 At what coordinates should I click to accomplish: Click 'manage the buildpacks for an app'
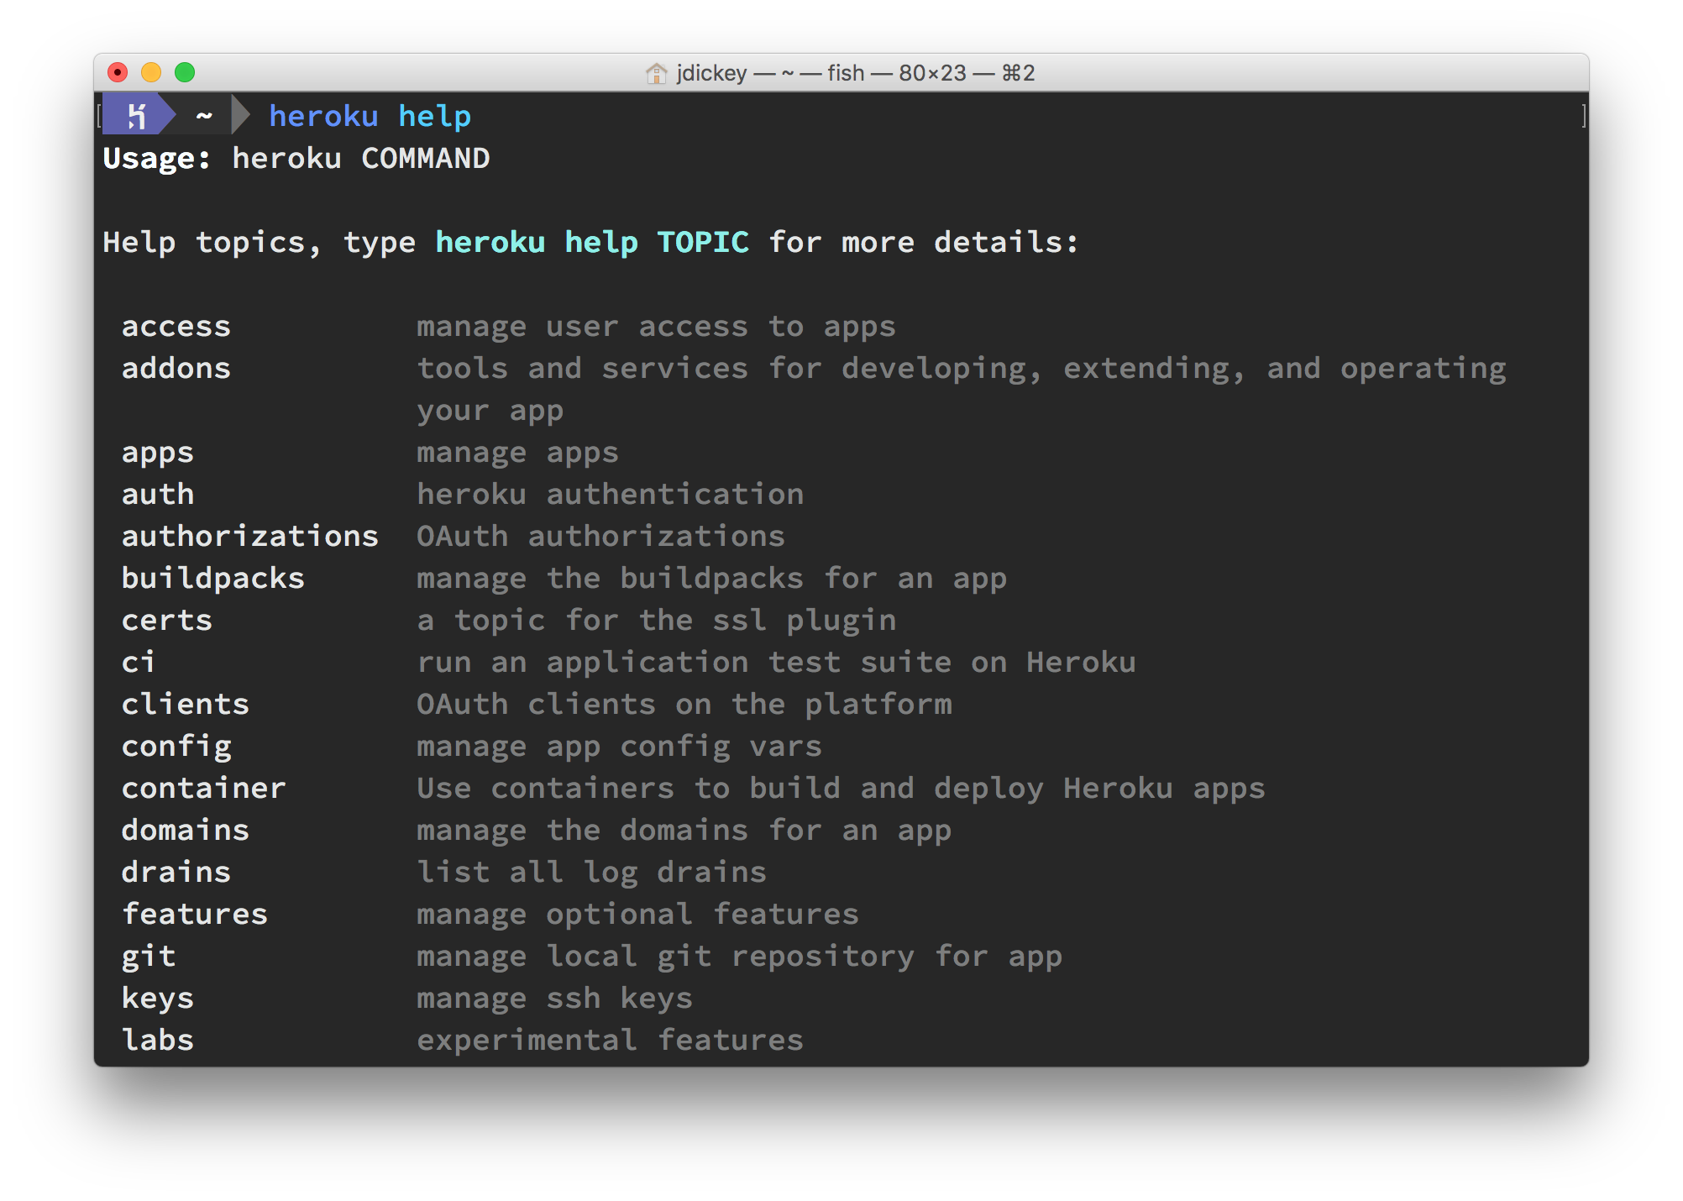click(711, 580)
